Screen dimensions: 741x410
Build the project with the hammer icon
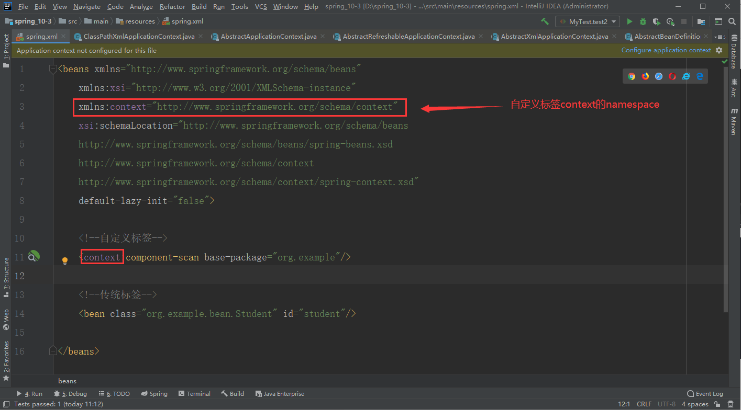[x=545, y=21]
